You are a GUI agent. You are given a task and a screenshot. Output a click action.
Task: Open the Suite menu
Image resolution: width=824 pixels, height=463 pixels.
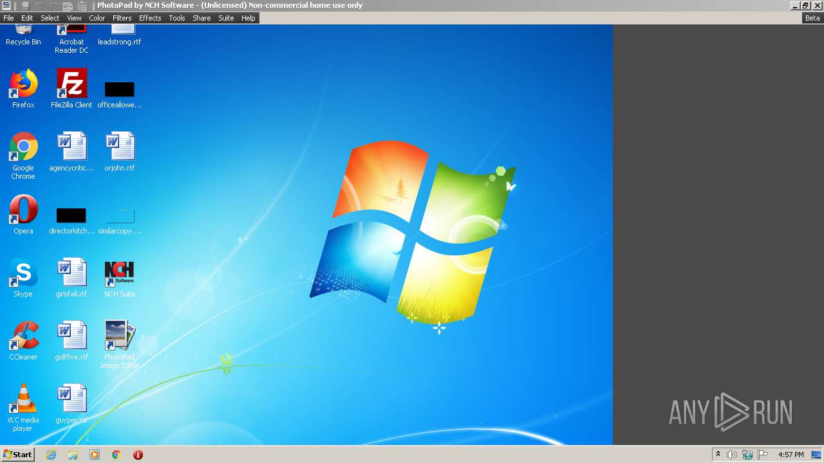coord(226,18)
